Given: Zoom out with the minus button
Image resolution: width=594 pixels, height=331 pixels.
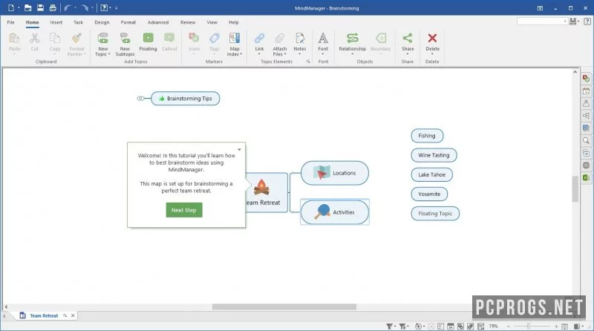Looking at the screenshot, I should pos(509,326).
